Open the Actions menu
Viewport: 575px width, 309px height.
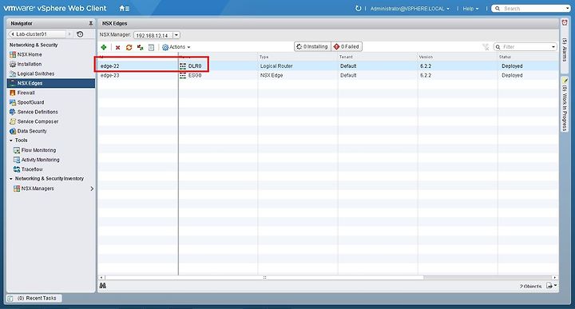click(176, 47)
